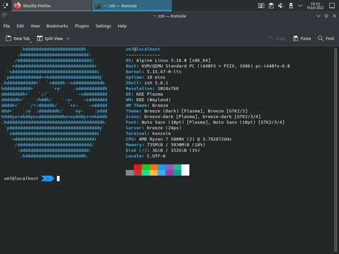Close the Konsole window
Image resolution: width=339 pixels, height=254 pixels.
coord(334,16)
